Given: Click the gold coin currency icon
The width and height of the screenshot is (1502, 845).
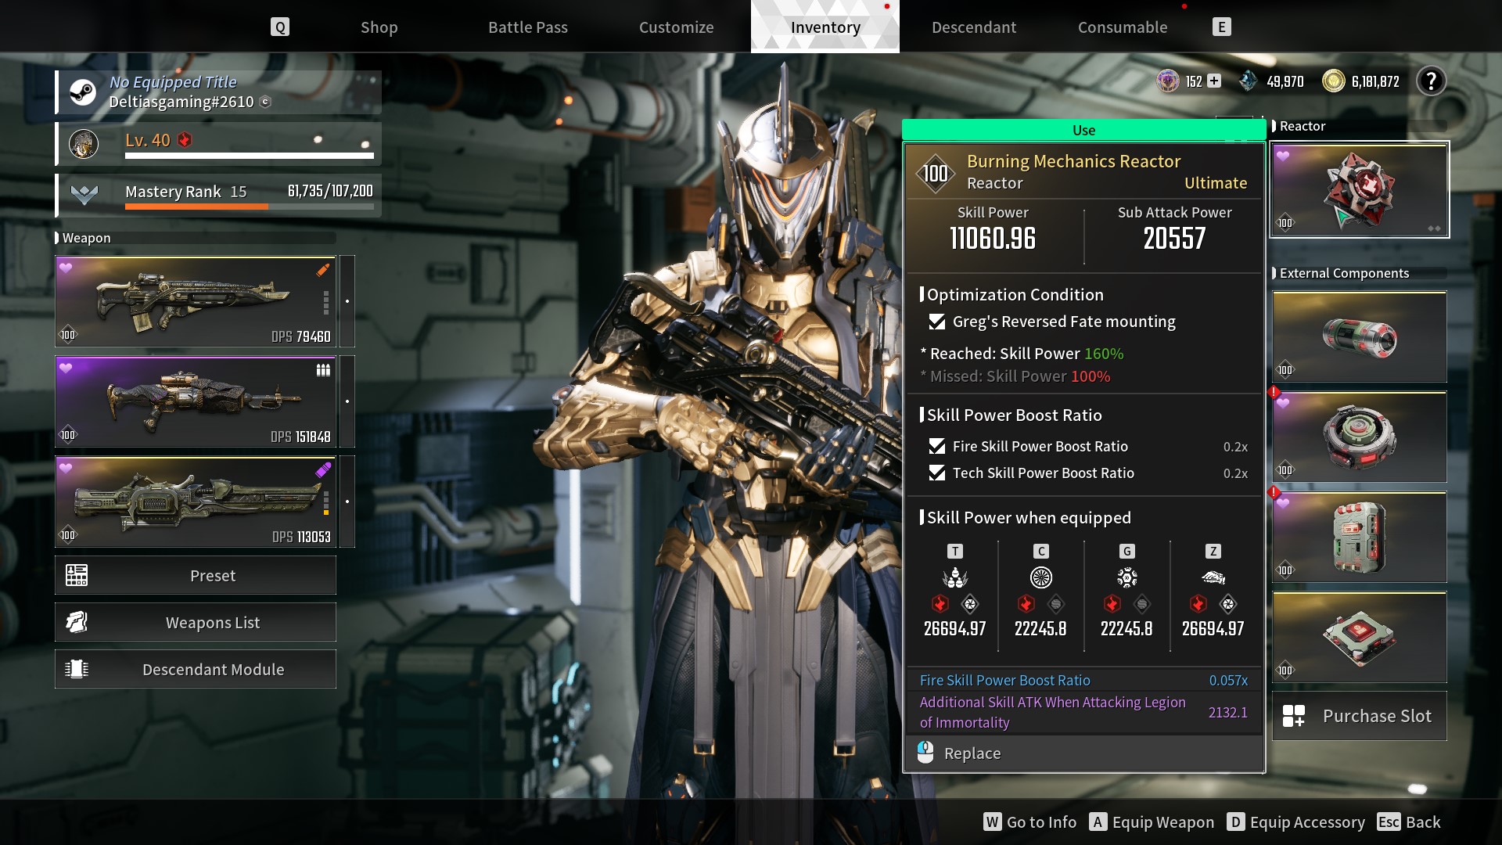Looking at the screenshot, I should point(1333,81).
